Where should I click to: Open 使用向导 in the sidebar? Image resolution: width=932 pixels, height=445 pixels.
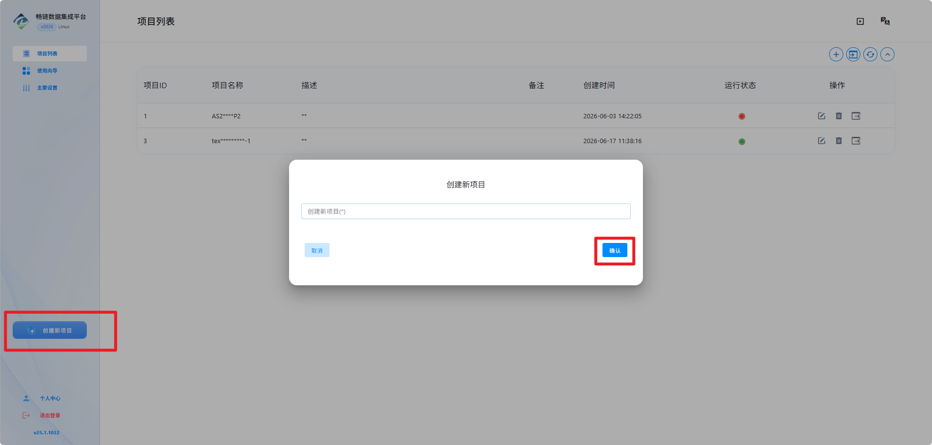(47, 71)
